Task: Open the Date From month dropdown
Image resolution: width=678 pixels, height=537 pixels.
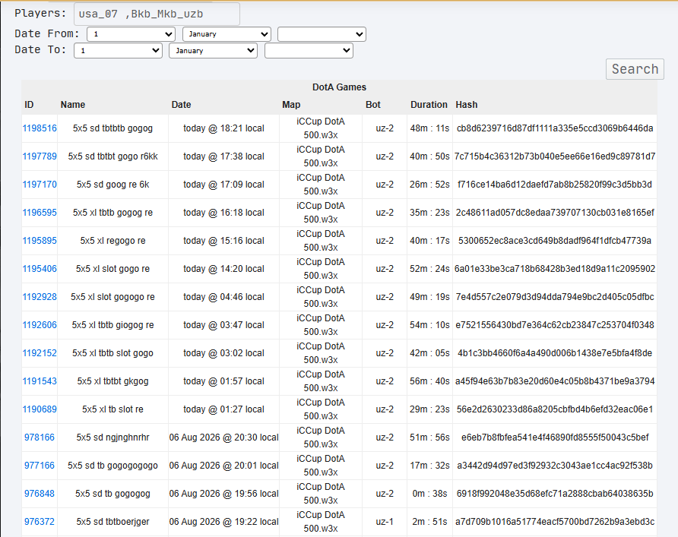Action: click(x=227, y=34)
